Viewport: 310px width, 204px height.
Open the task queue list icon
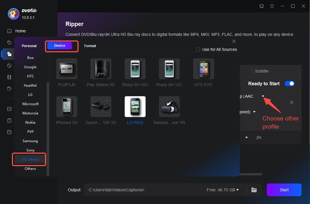(x=9, y=109)
